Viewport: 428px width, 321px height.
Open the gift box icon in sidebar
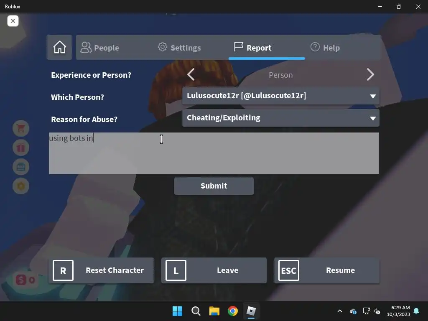click(x=21, y=148)
